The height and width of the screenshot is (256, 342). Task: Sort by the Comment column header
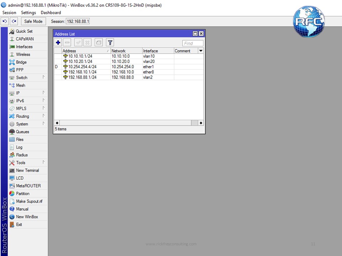[186, 51]
